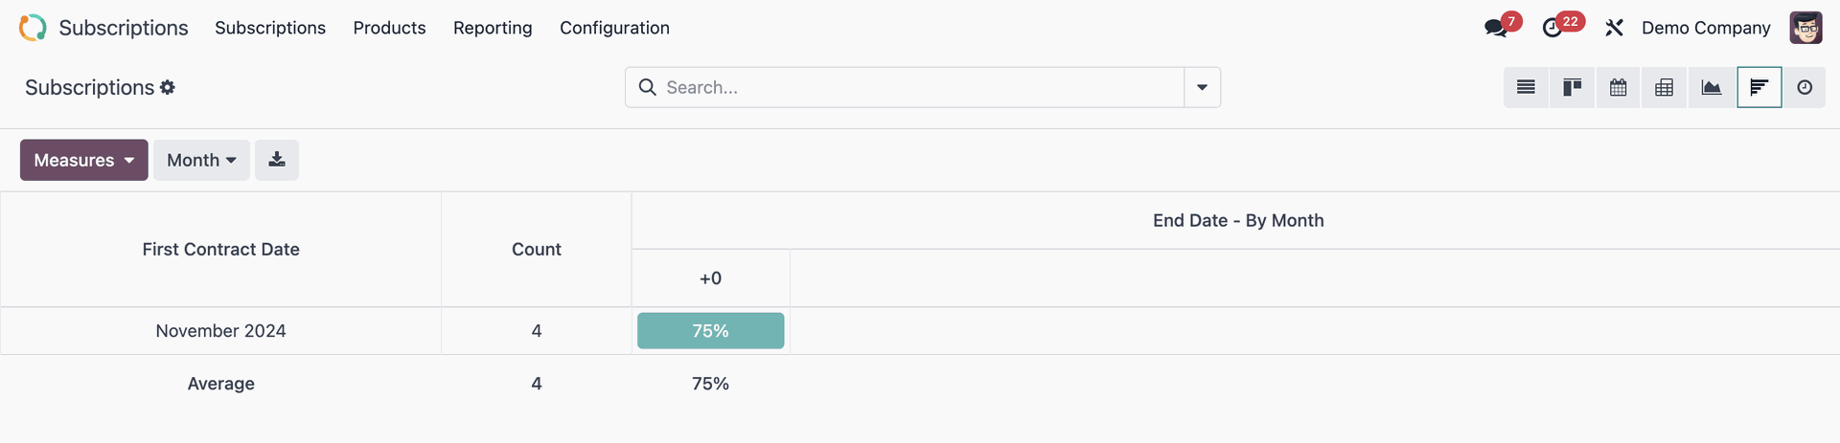
Task: Switch to list view
Action: coord(1526,87)
